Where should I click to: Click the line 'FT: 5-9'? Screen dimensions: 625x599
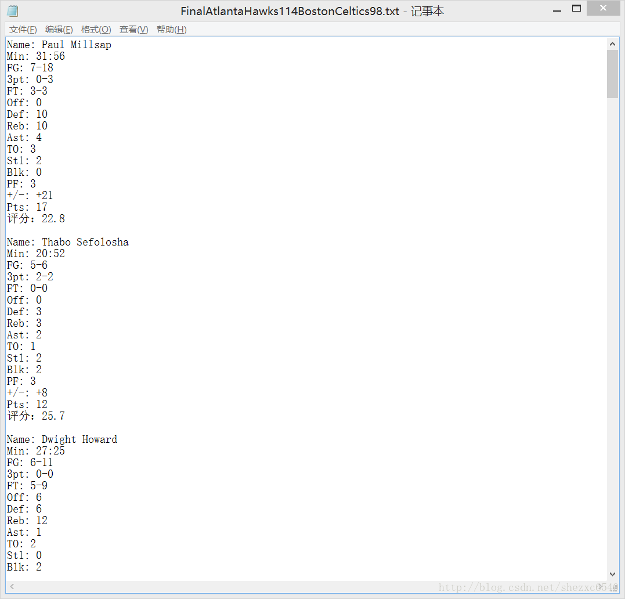pyautogui.click(x=27, y=486)
